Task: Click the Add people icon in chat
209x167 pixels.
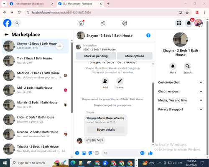Action: pyautogui.click(x=105, y=81)
